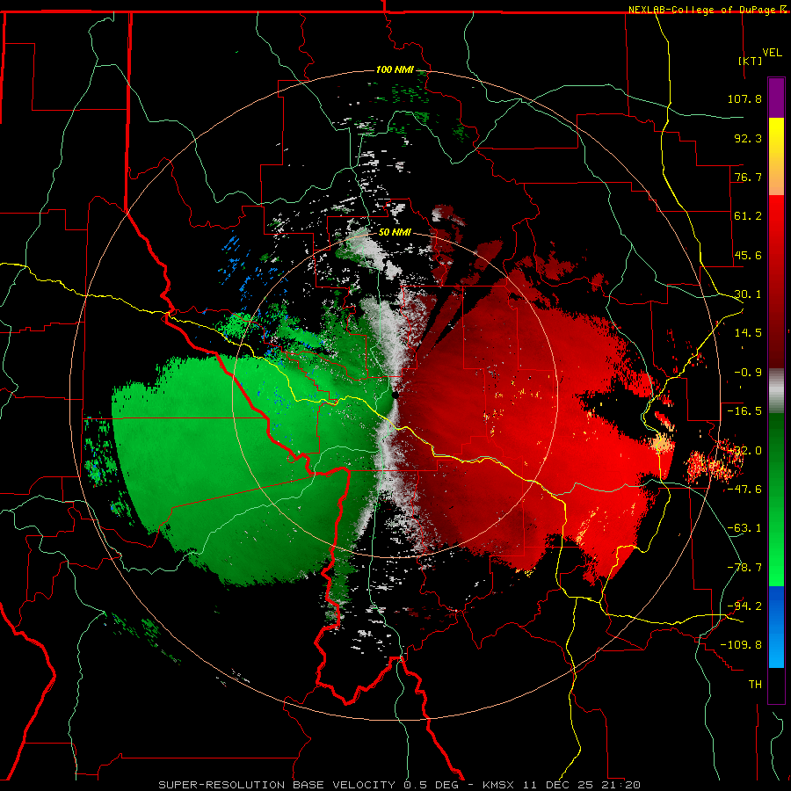Select the -63.1 legend value

pos(744,528)
